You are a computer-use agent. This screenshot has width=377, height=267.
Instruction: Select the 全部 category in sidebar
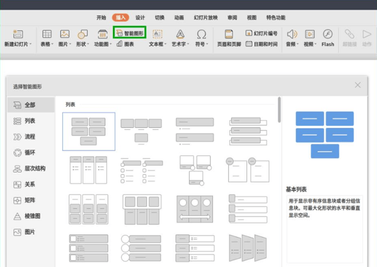(31, 105)
